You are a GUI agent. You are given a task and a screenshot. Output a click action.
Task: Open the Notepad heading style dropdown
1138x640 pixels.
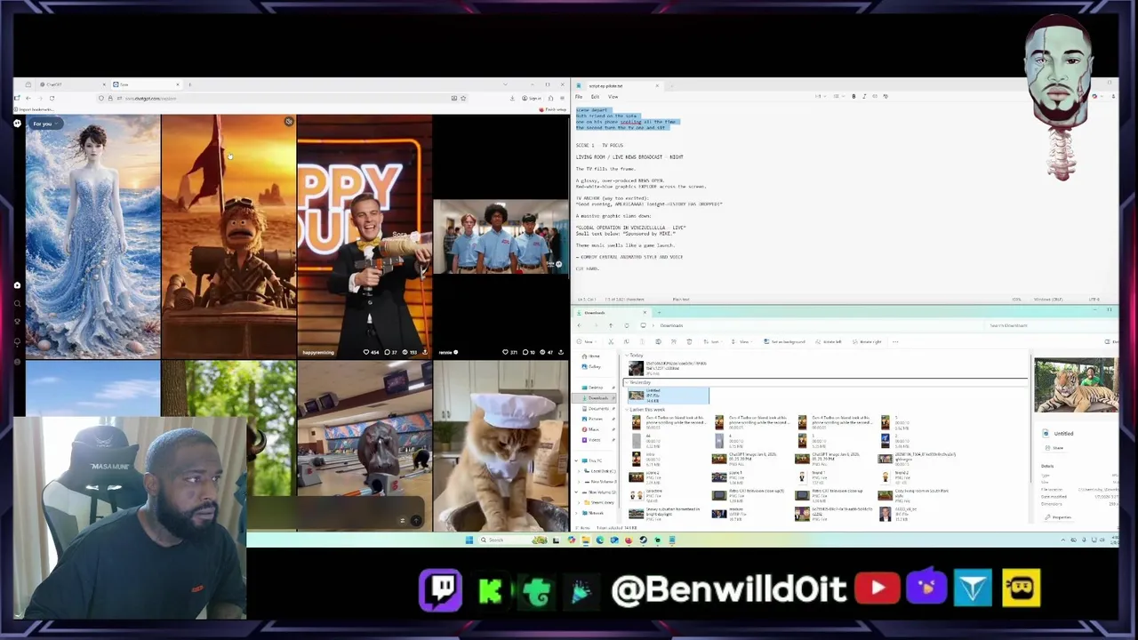pos(820,96)
